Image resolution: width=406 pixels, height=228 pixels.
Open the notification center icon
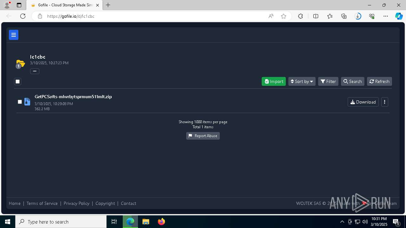coord(396,222)
